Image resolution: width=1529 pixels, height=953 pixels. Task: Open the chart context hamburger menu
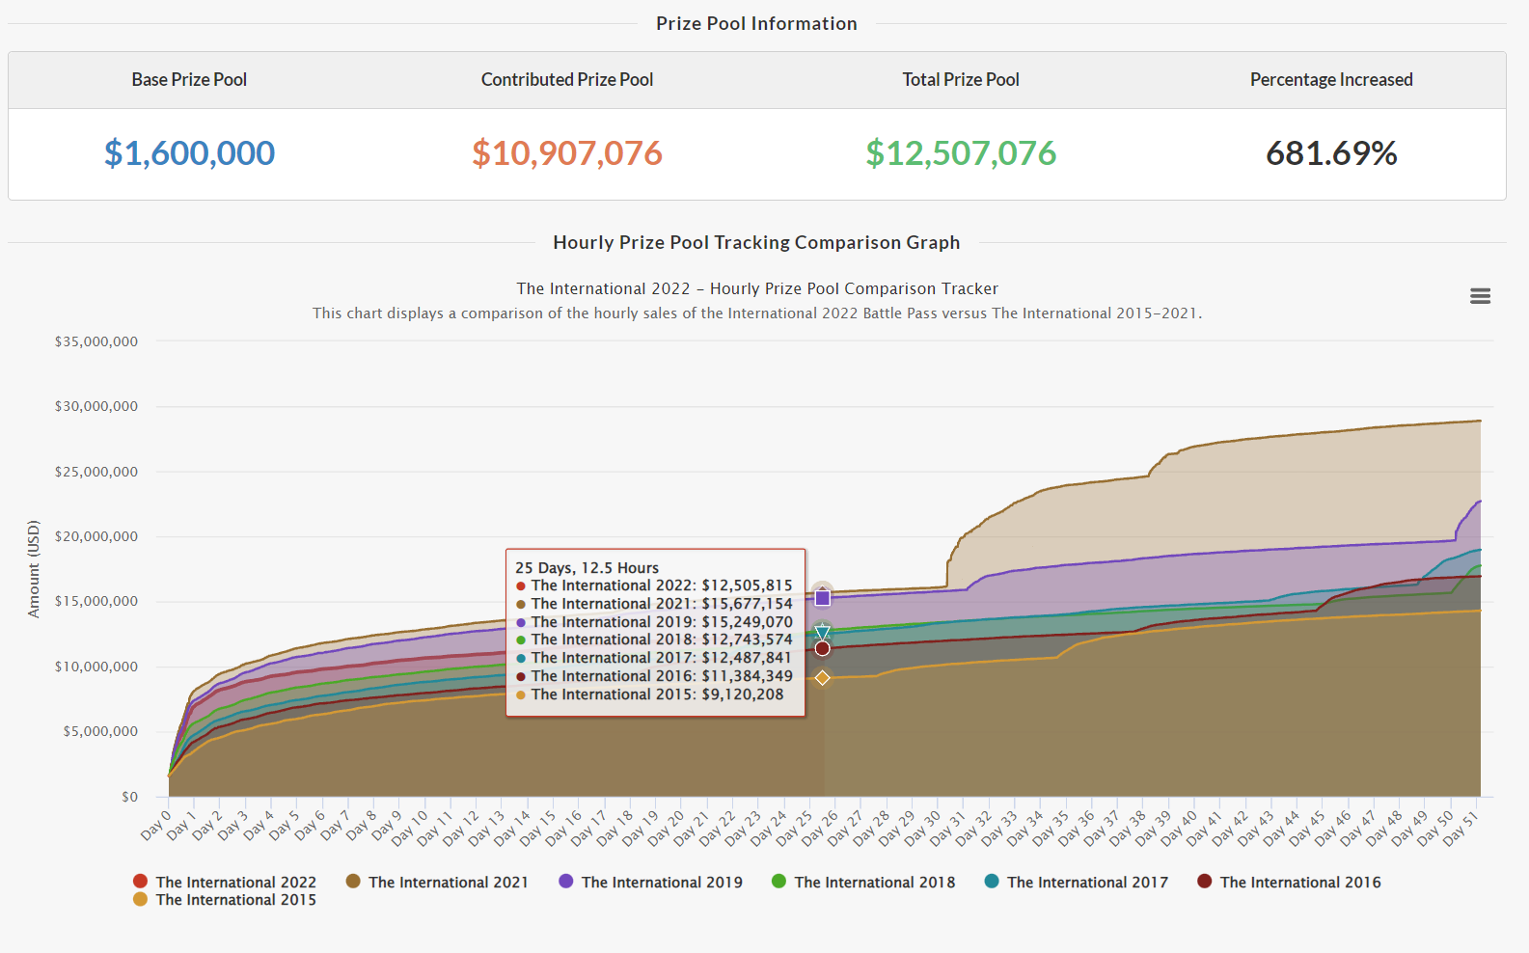click(x=1480, y=296)
